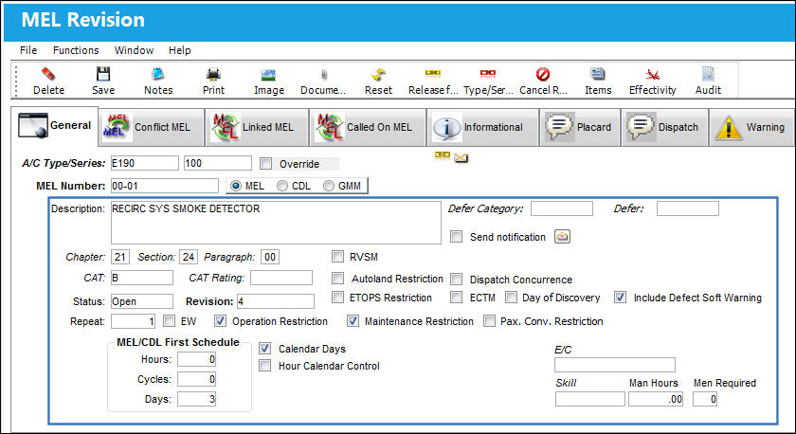The image size is (796, 434).
Task: Open the Placard tab
Action: click(x=580, y=127)
